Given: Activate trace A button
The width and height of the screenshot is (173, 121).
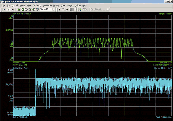Looking at the screenshot, I should coord(19,9).
